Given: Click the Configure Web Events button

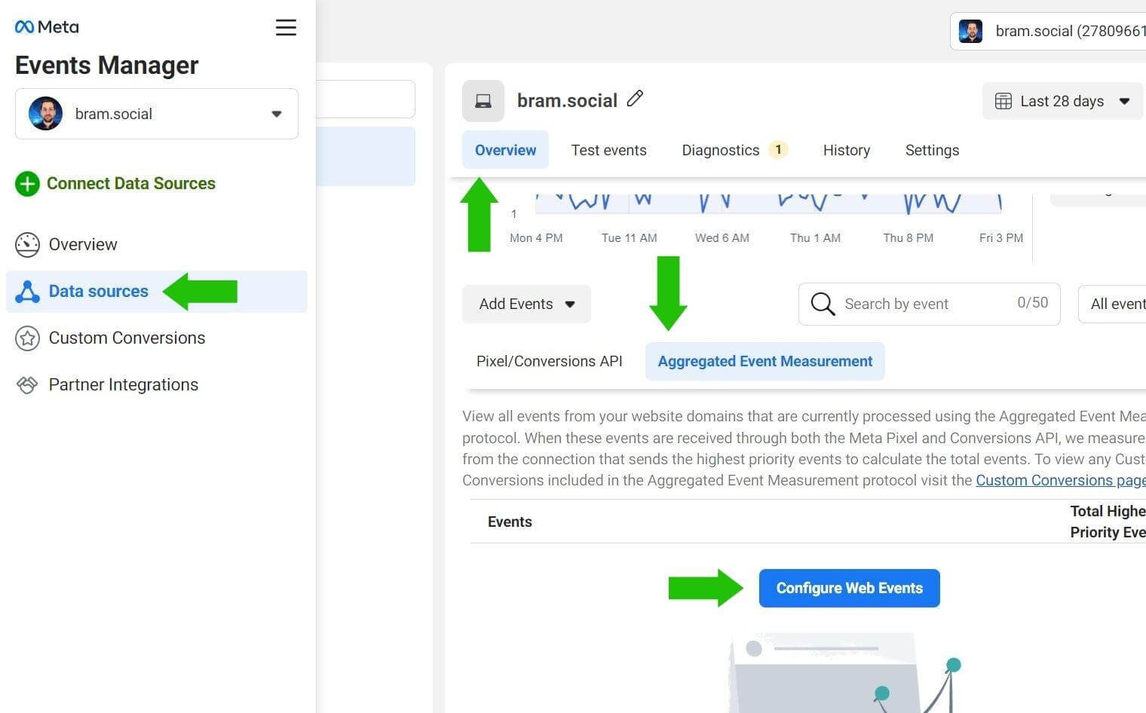Looking at the screenshot, I should click(849, 588).
